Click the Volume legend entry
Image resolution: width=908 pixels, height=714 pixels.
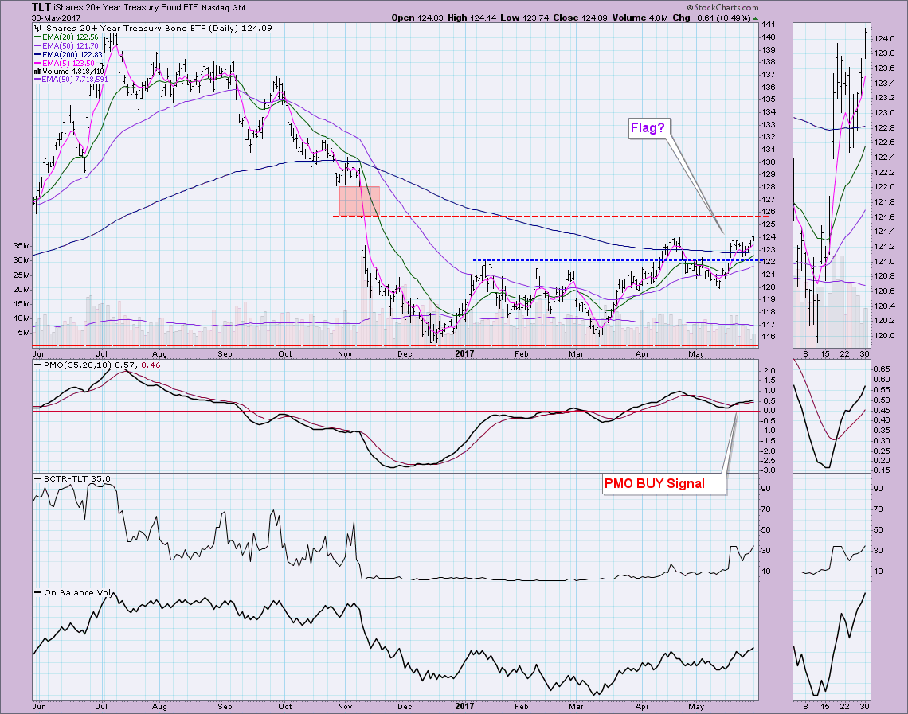70,72
